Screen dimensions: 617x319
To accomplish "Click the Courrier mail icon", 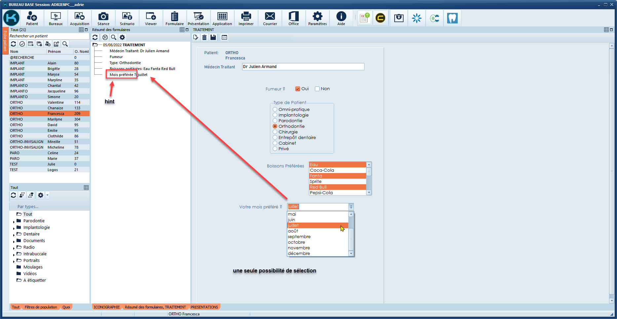I will tap(270, 18).
